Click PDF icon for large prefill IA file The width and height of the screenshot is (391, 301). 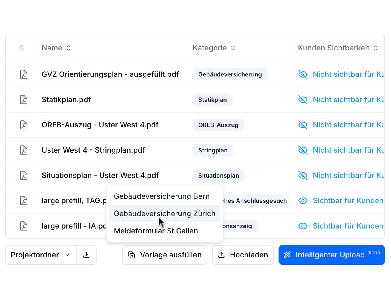coord(24,226)
